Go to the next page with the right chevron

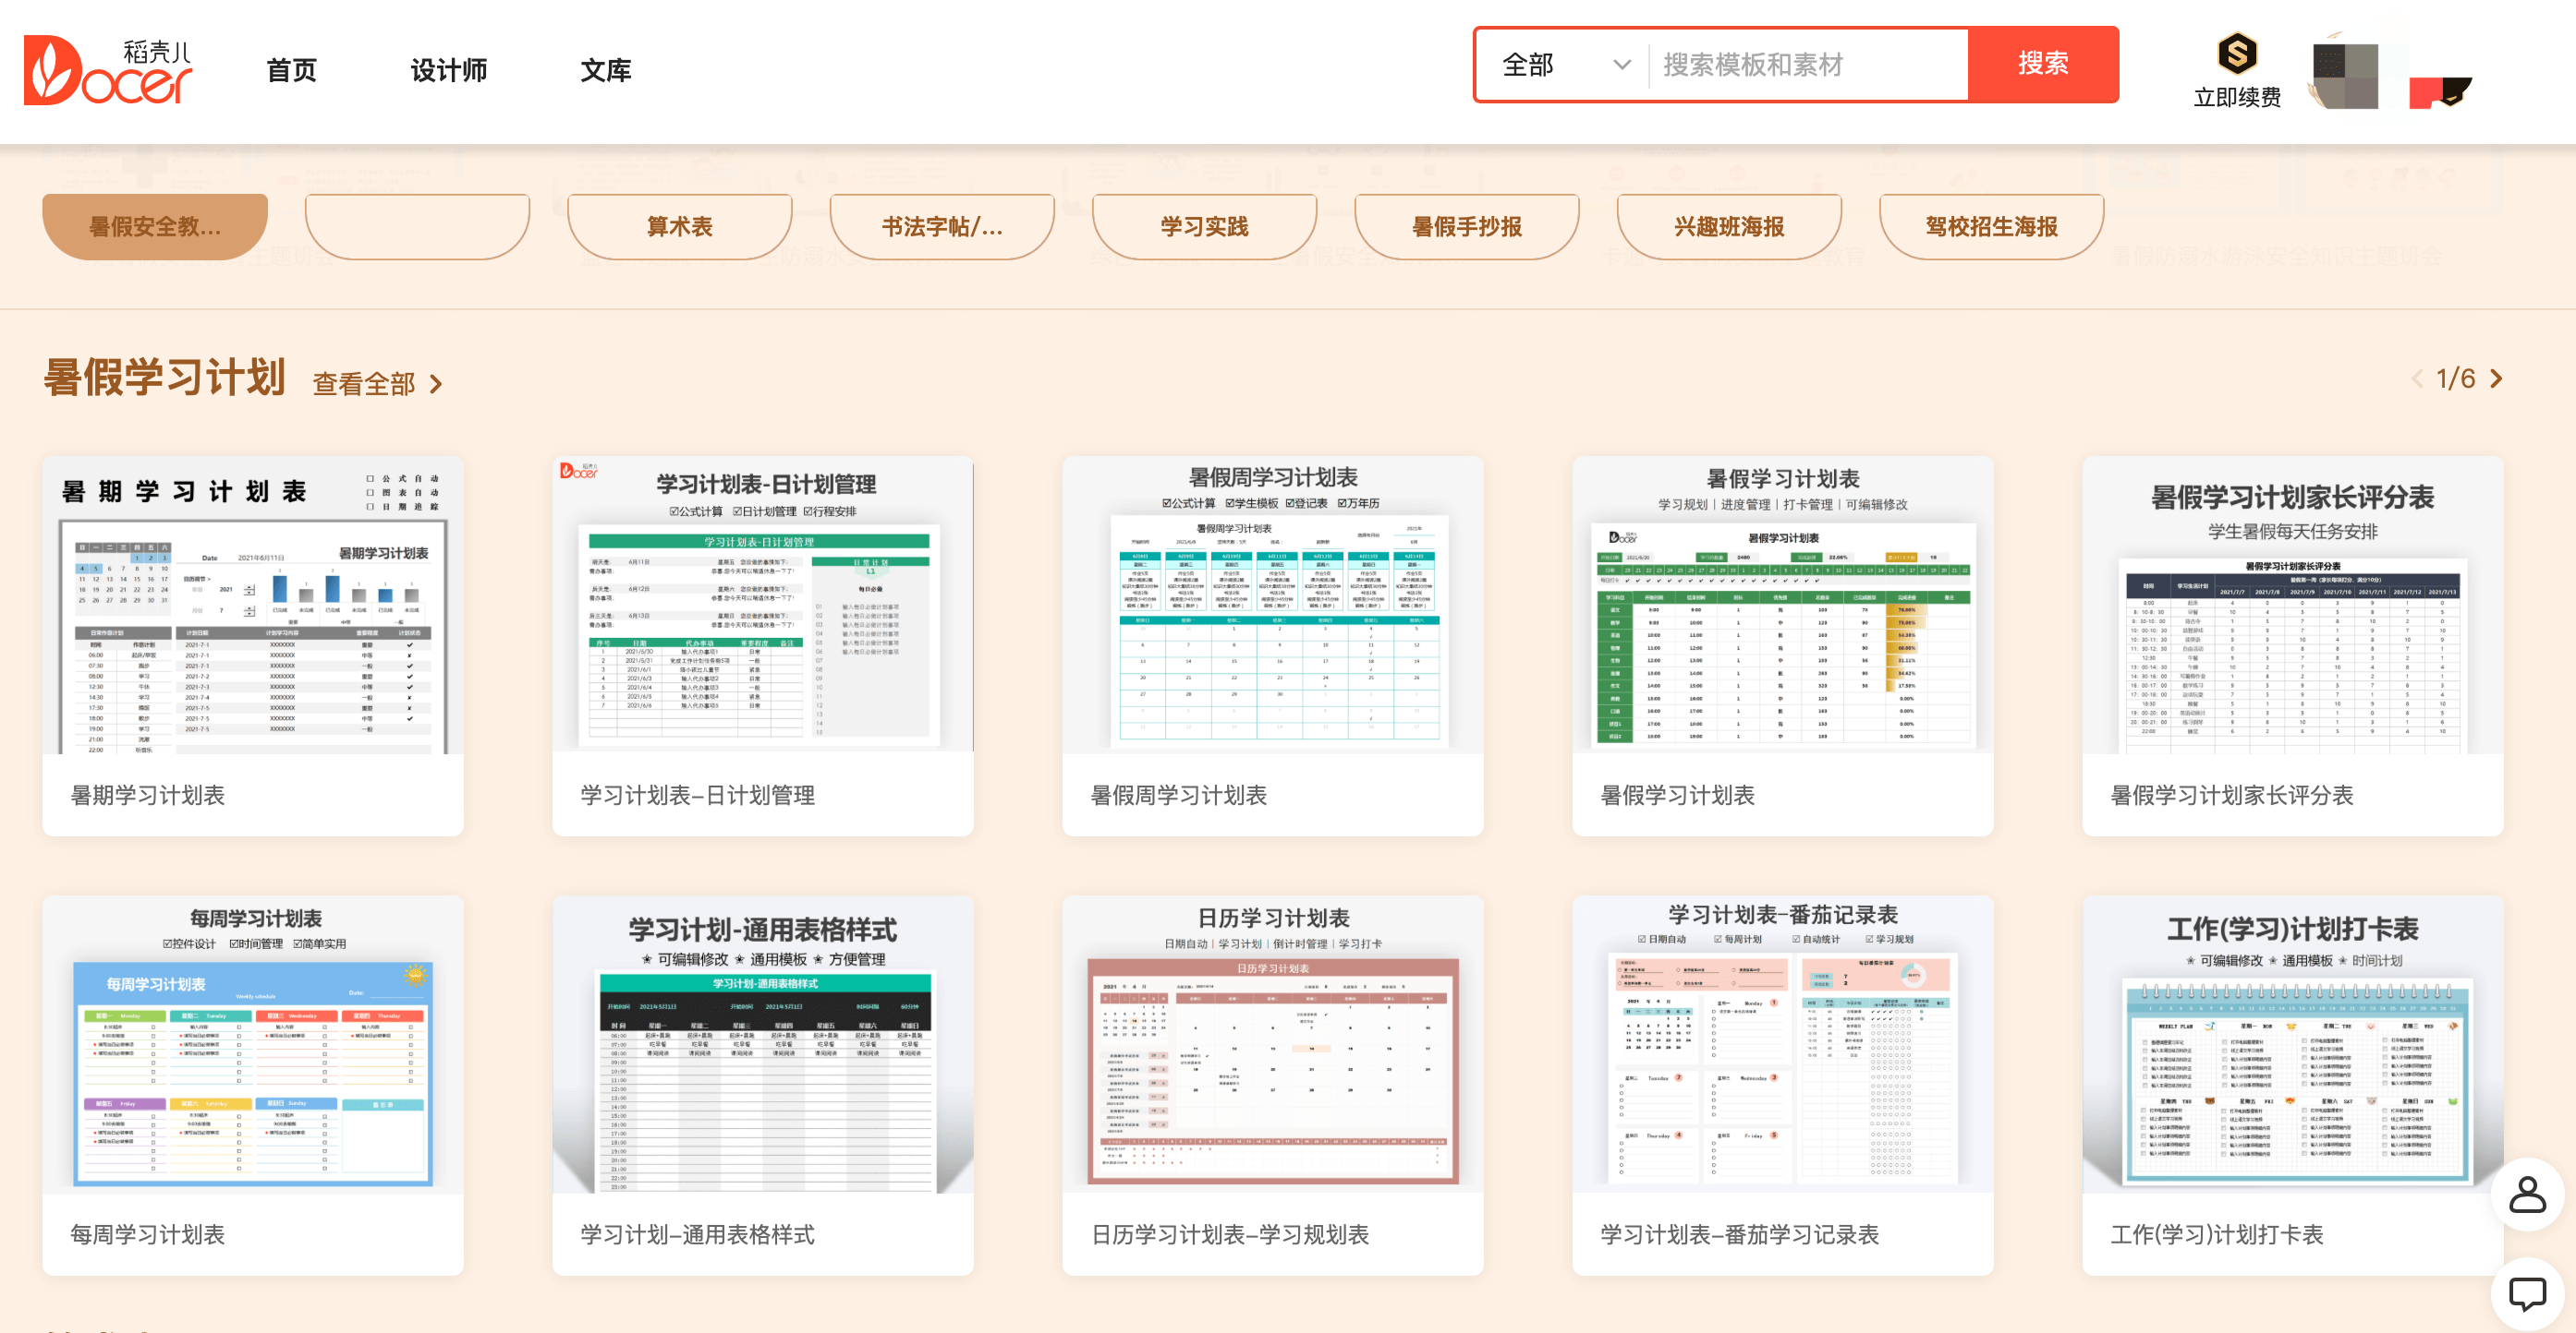(x=2496, y=378)
